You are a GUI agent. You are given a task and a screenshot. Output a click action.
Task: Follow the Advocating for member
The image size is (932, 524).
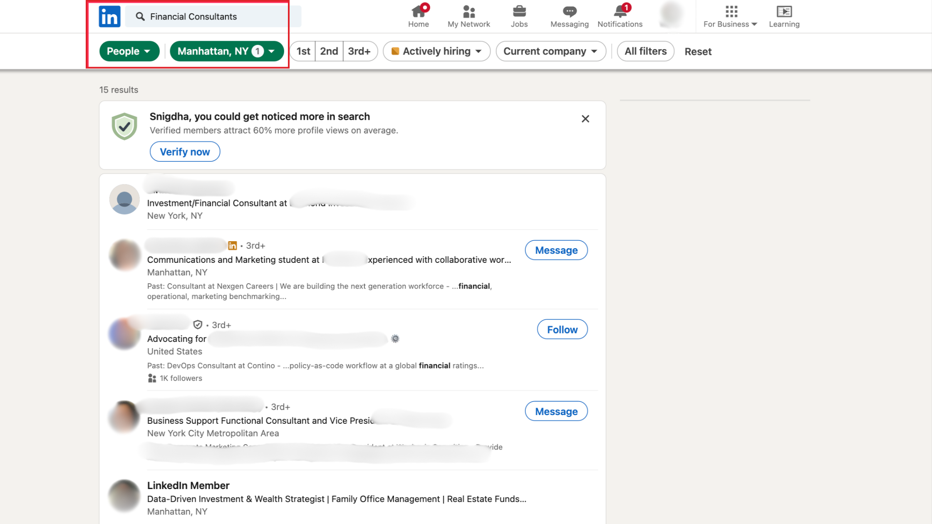(562, 329)
